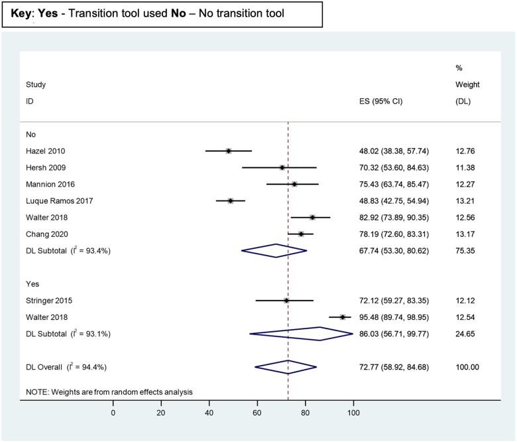Click the Key legend text box

pos(162,14)
